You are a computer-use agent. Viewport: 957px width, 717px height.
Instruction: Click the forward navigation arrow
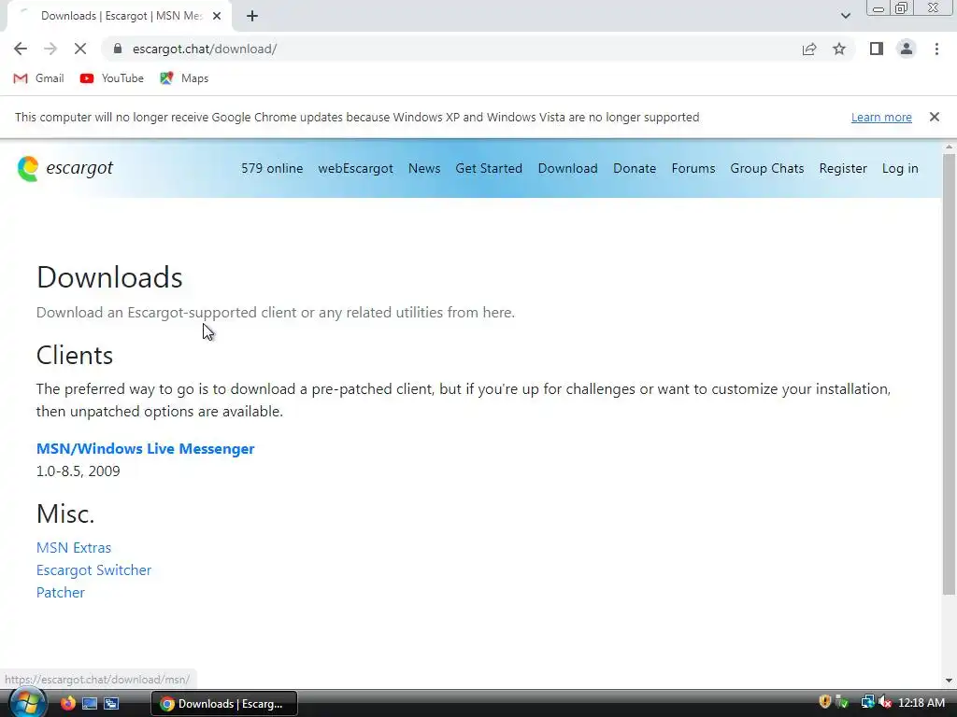[50, 49]
